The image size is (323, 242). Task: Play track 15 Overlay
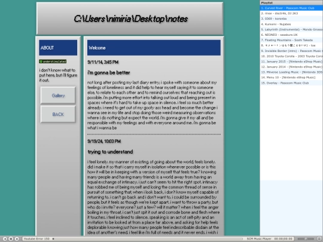pyautogui.click(x=291, y=83)
